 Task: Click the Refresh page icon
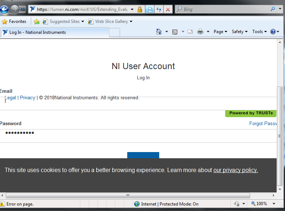[x=159, y=9]
